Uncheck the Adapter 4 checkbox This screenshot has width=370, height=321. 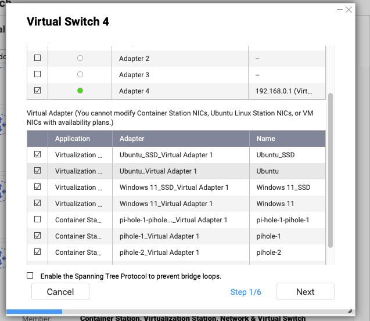coord(38,91)
